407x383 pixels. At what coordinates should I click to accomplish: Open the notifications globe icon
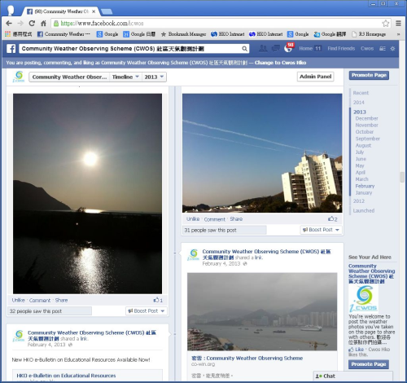pos(289,48)
